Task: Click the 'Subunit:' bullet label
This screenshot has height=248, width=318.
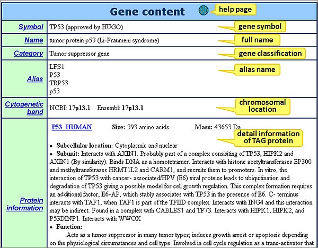Action: [68, 154]
